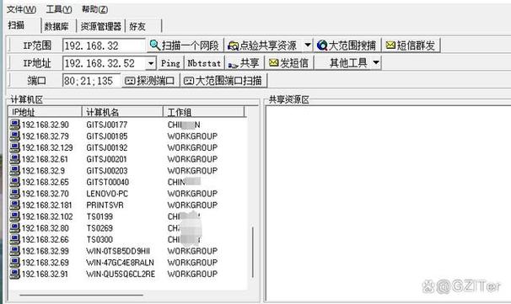Click 点验共享资源 button
Viewport: 511px width, 304px height.
(x=263, y=45)
